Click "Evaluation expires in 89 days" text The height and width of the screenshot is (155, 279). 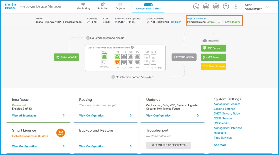click(x=30, y=136)
